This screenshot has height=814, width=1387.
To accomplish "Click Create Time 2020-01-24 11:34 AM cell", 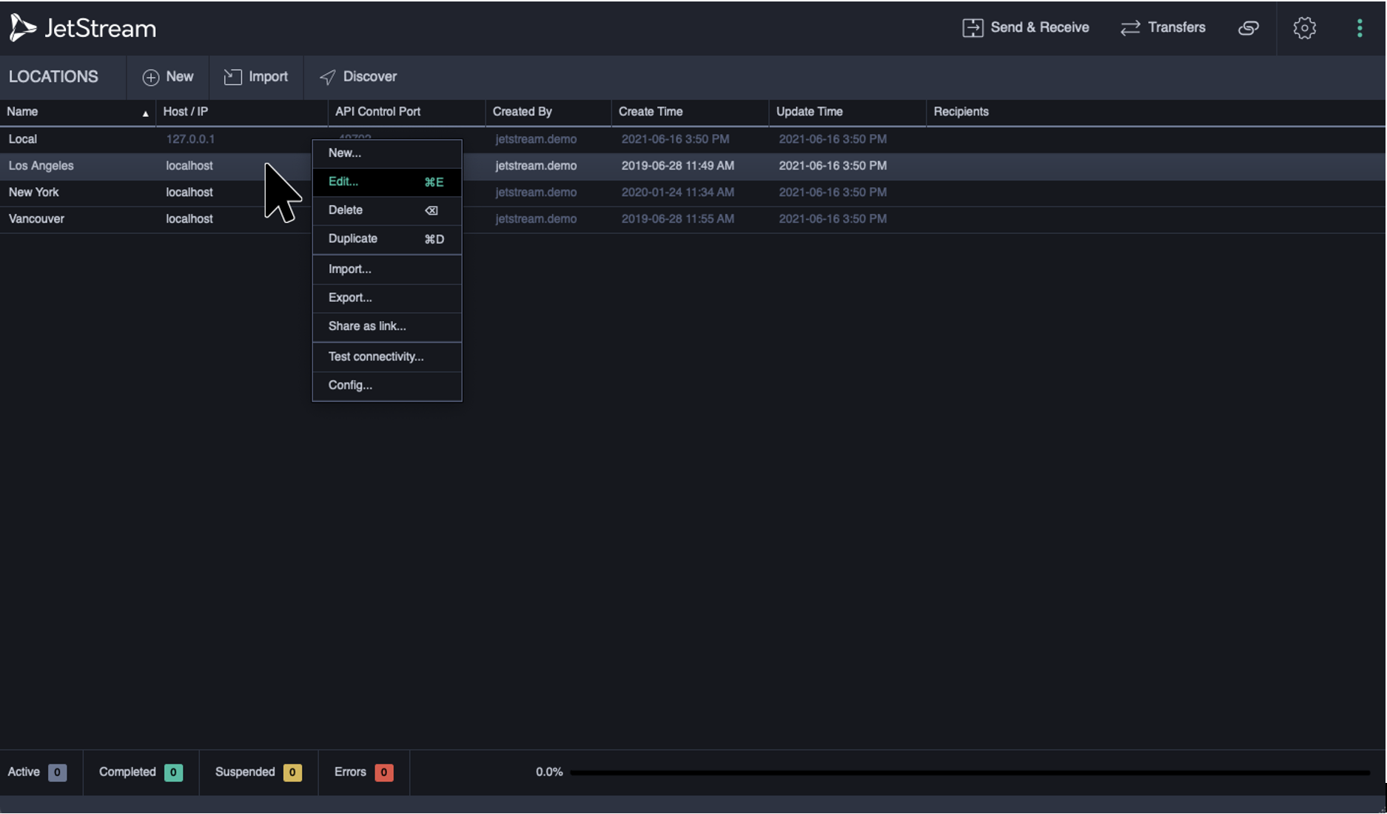I will pos(678,192).
